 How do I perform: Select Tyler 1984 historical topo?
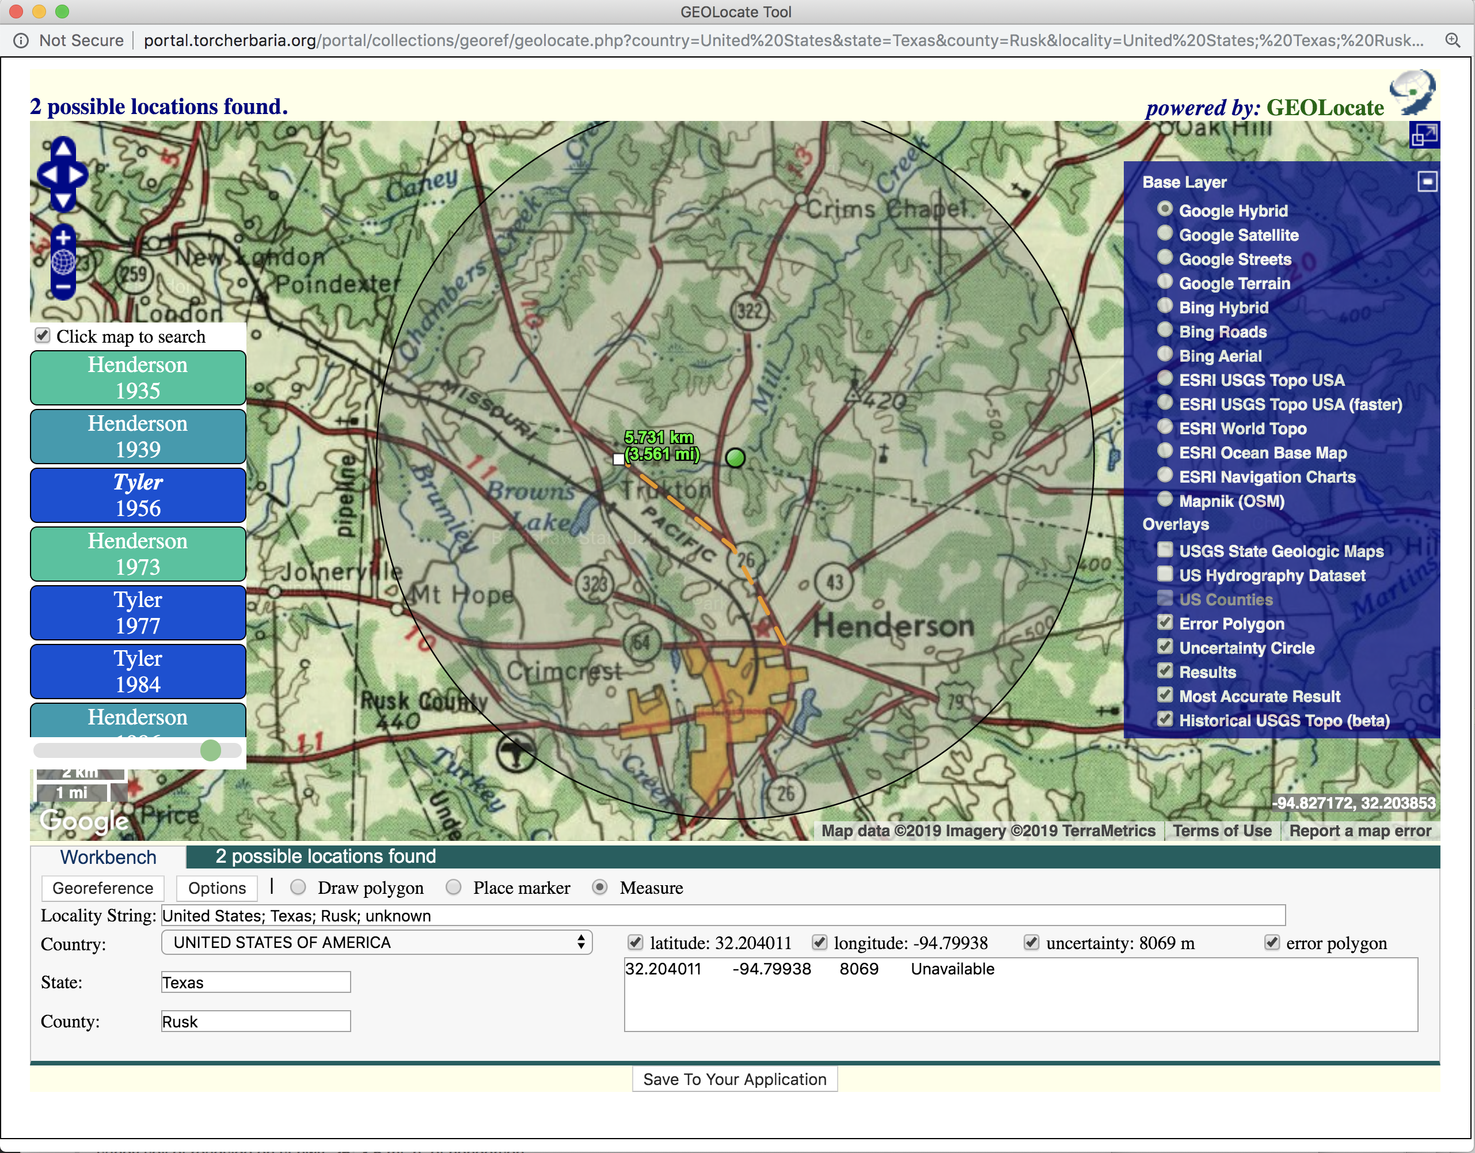pyautogui.click(x=138, y=672)
